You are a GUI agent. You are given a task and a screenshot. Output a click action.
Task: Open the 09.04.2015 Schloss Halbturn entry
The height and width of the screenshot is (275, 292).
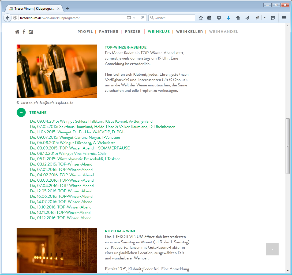[91, 122]
